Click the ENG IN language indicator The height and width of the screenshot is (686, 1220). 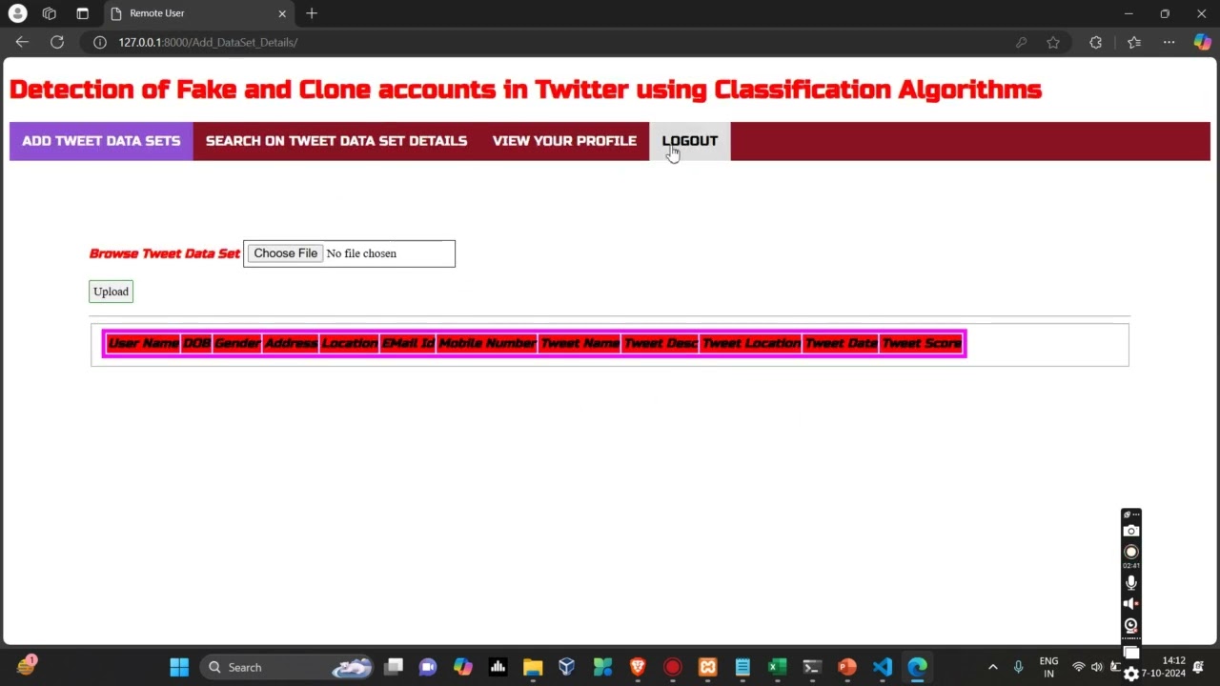click(x=1048, y=667)
